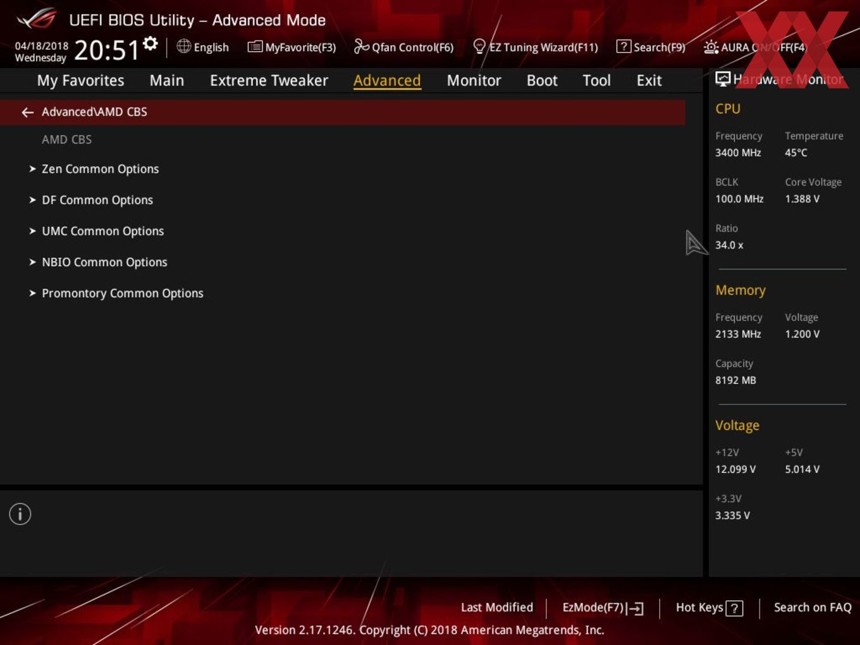This screenshot has height=645, width=860.
Task: Change language via English label
Action: click(x=211, y=47)
